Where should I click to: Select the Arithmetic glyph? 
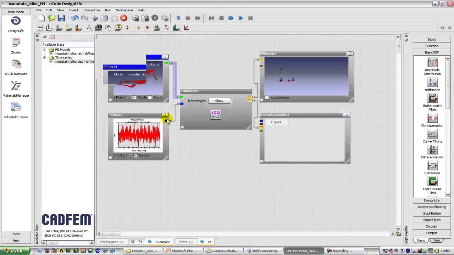point(432,82)
